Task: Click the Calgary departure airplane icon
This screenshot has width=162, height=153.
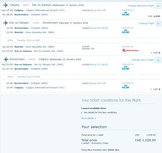Action: 6,5
